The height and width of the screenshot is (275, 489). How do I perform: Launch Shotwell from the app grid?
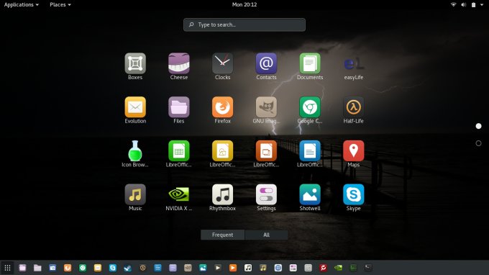point(310,195)
